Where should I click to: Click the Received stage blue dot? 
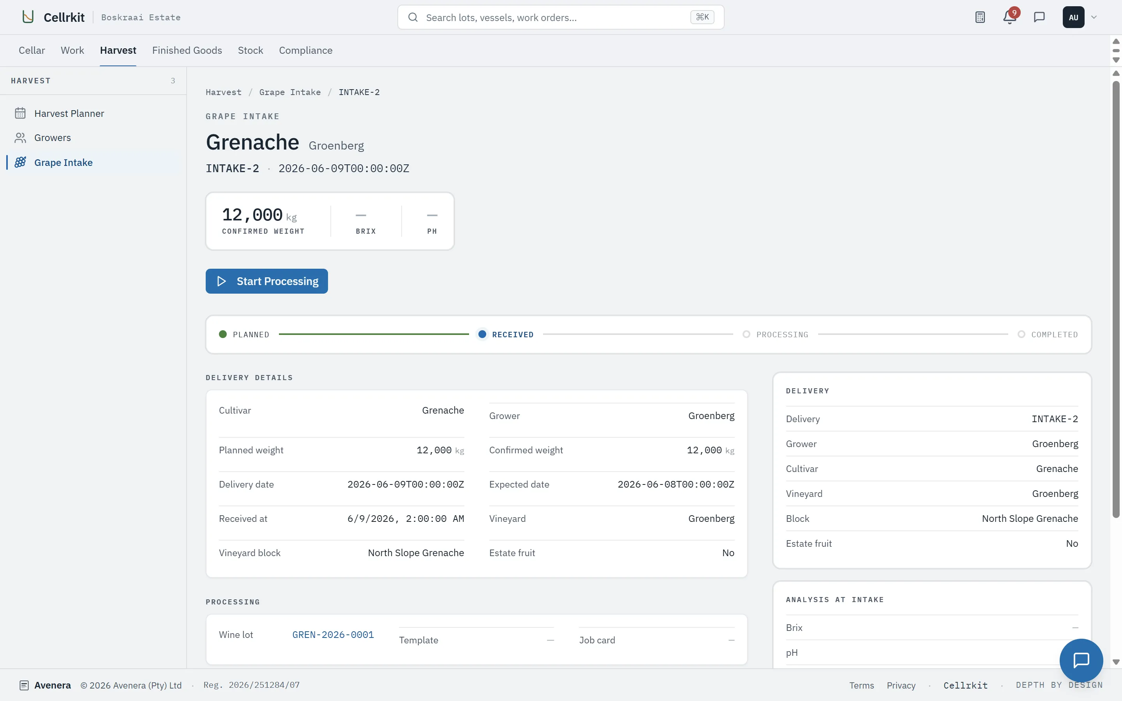(482, 334)
